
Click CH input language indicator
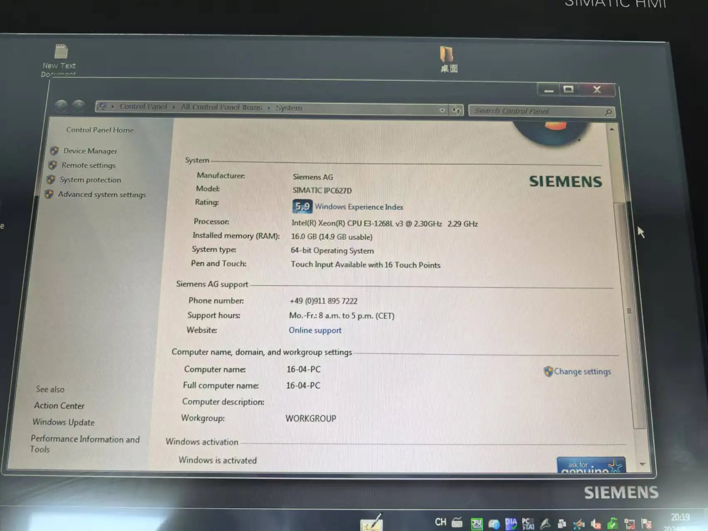pyautogui.click(x=440, y=522)
